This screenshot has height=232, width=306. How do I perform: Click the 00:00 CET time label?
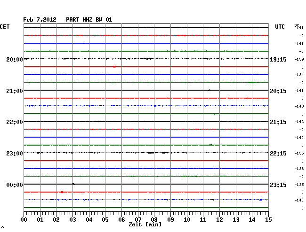click(14, 185)
